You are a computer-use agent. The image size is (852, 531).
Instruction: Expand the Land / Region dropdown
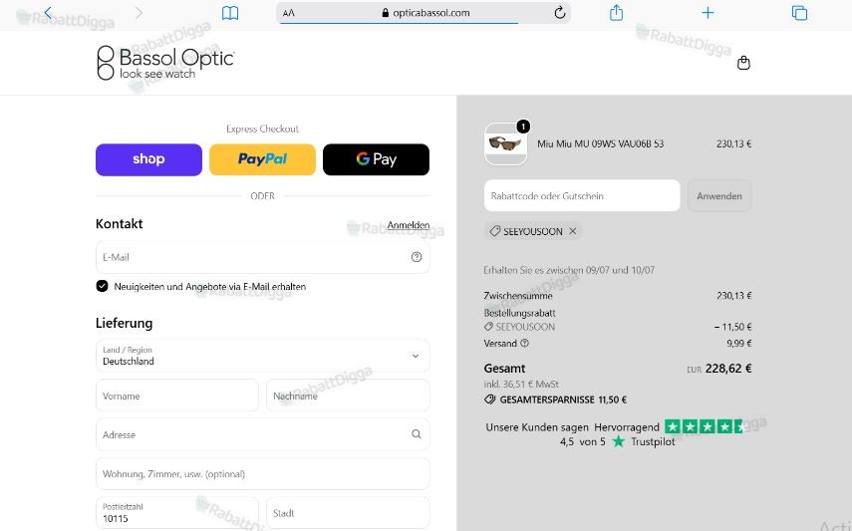[x=262, y=356]
